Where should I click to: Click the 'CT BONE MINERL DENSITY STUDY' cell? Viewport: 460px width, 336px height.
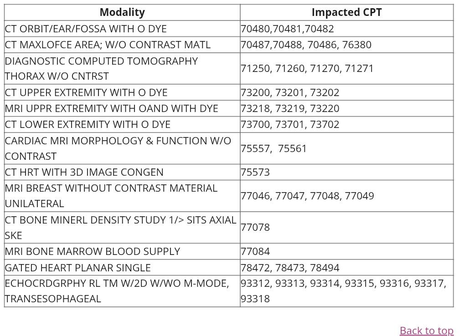(x=120, y=227)
